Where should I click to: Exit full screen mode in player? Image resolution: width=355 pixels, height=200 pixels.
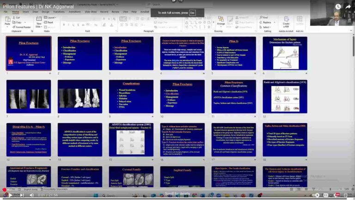click(x=345, y=195)
